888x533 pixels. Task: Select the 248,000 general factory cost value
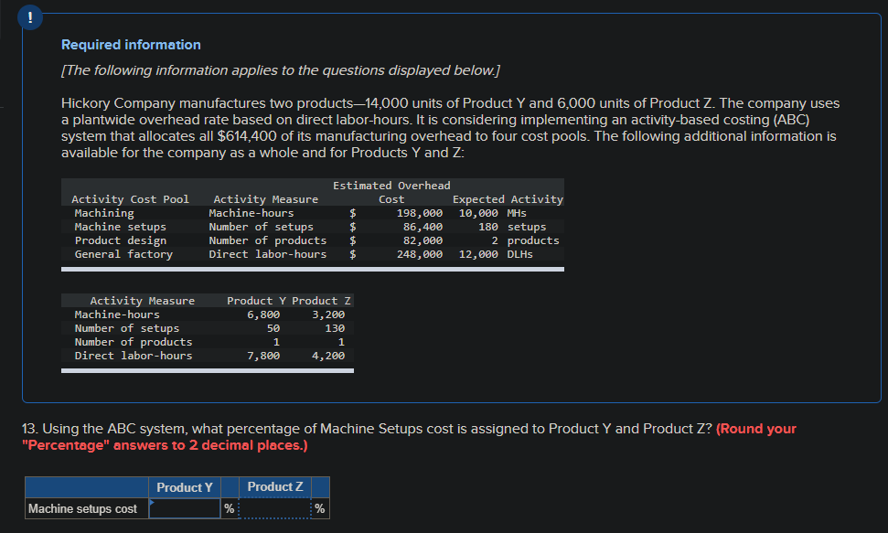point(420,254)
